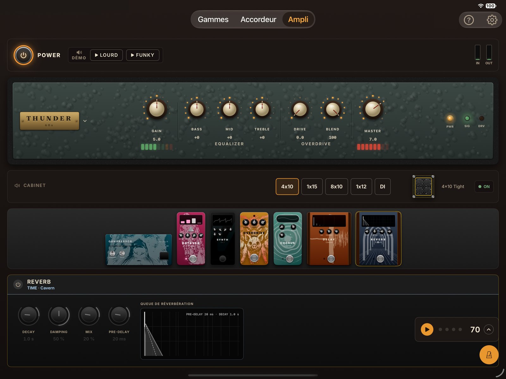Choose the 4x10 cabinet option
Image resolution: width=506 pixels, height=379 pixels.
(287, 187)
